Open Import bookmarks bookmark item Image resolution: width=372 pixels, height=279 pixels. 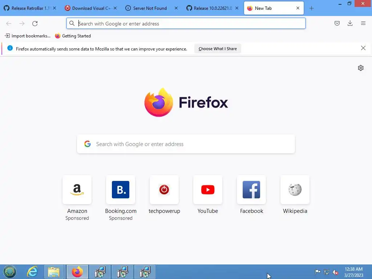pyautogui.click(x=28, y=36)
